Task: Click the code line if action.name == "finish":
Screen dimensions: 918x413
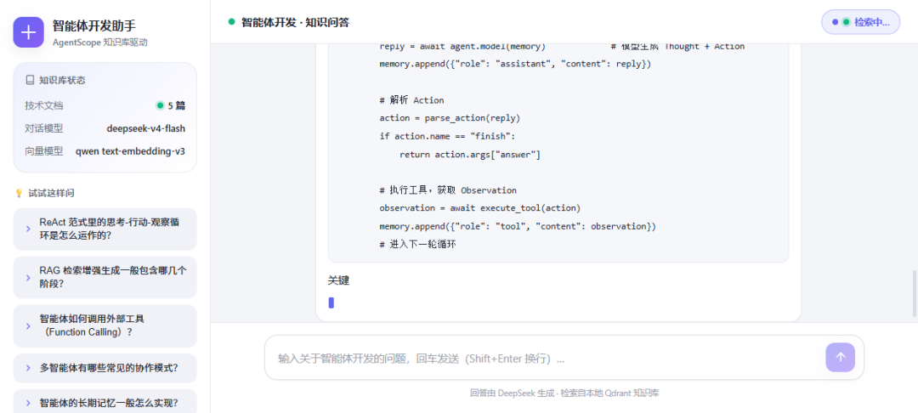Action: [x=447, y=136]
